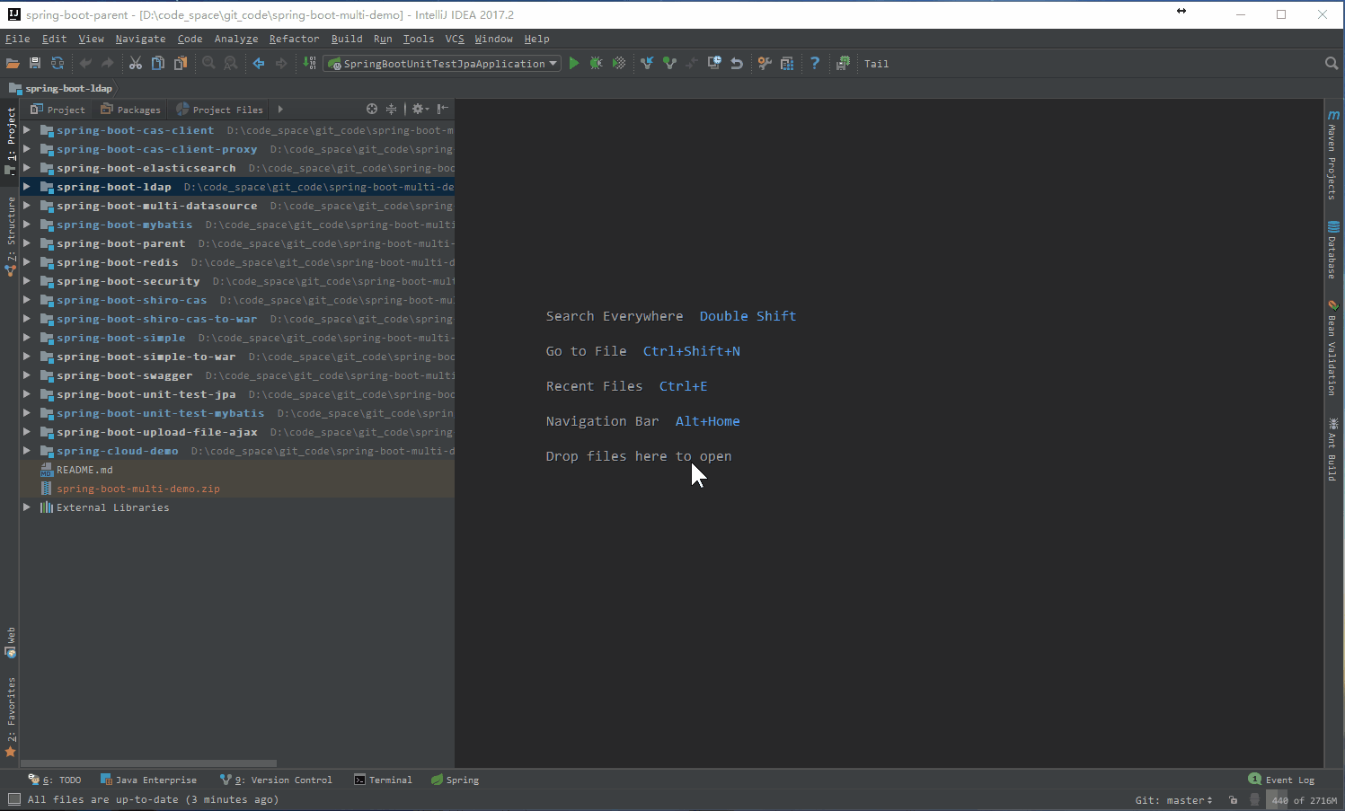Image resolution: width=1345 pixels, height=811 pixels.
Task: Toggle tool window buttons in status bar corner
Action: pyautogui.click(x=13, y=799)
